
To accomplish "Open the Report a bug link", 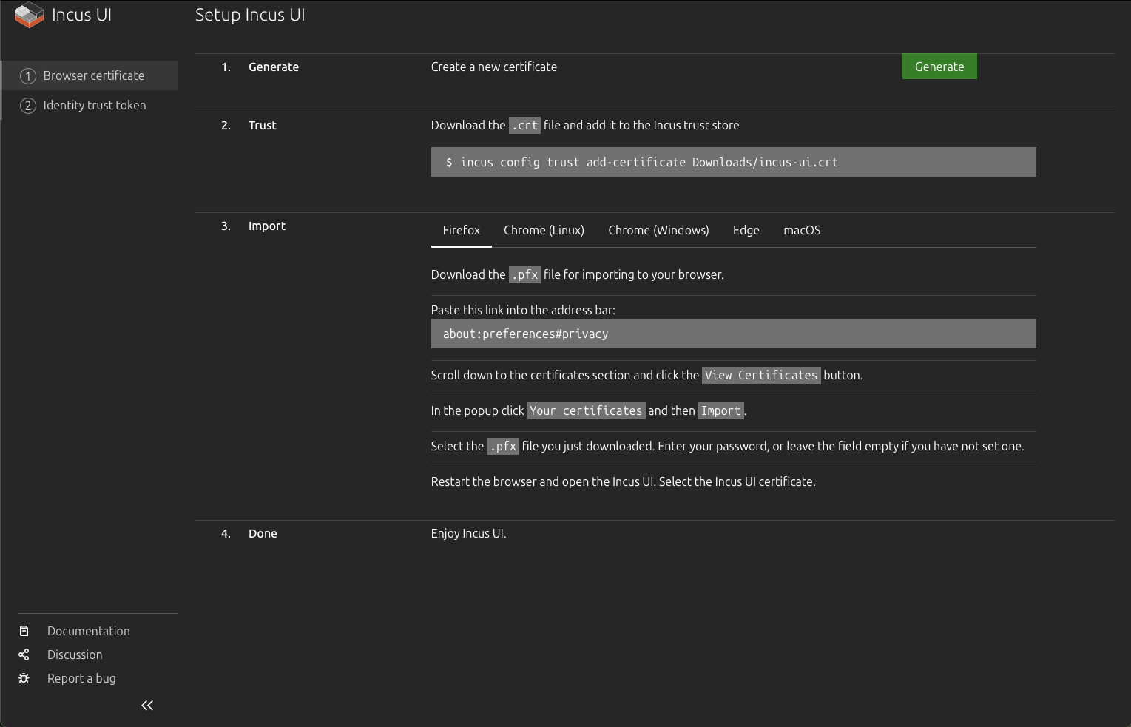I will [81, 678].
